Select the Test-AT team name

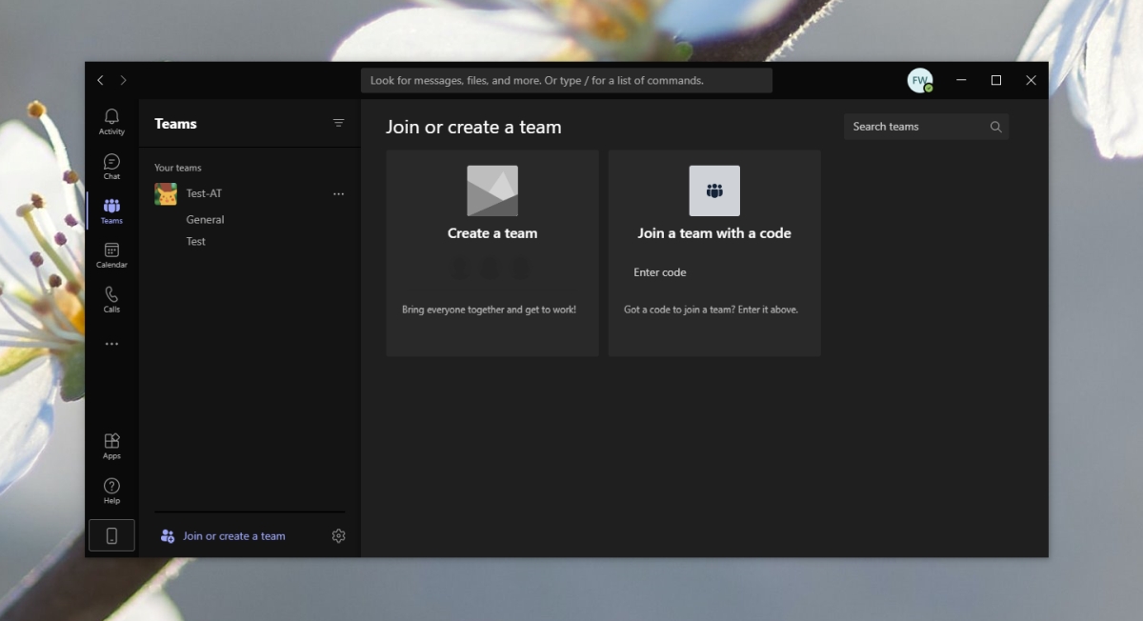204,193
